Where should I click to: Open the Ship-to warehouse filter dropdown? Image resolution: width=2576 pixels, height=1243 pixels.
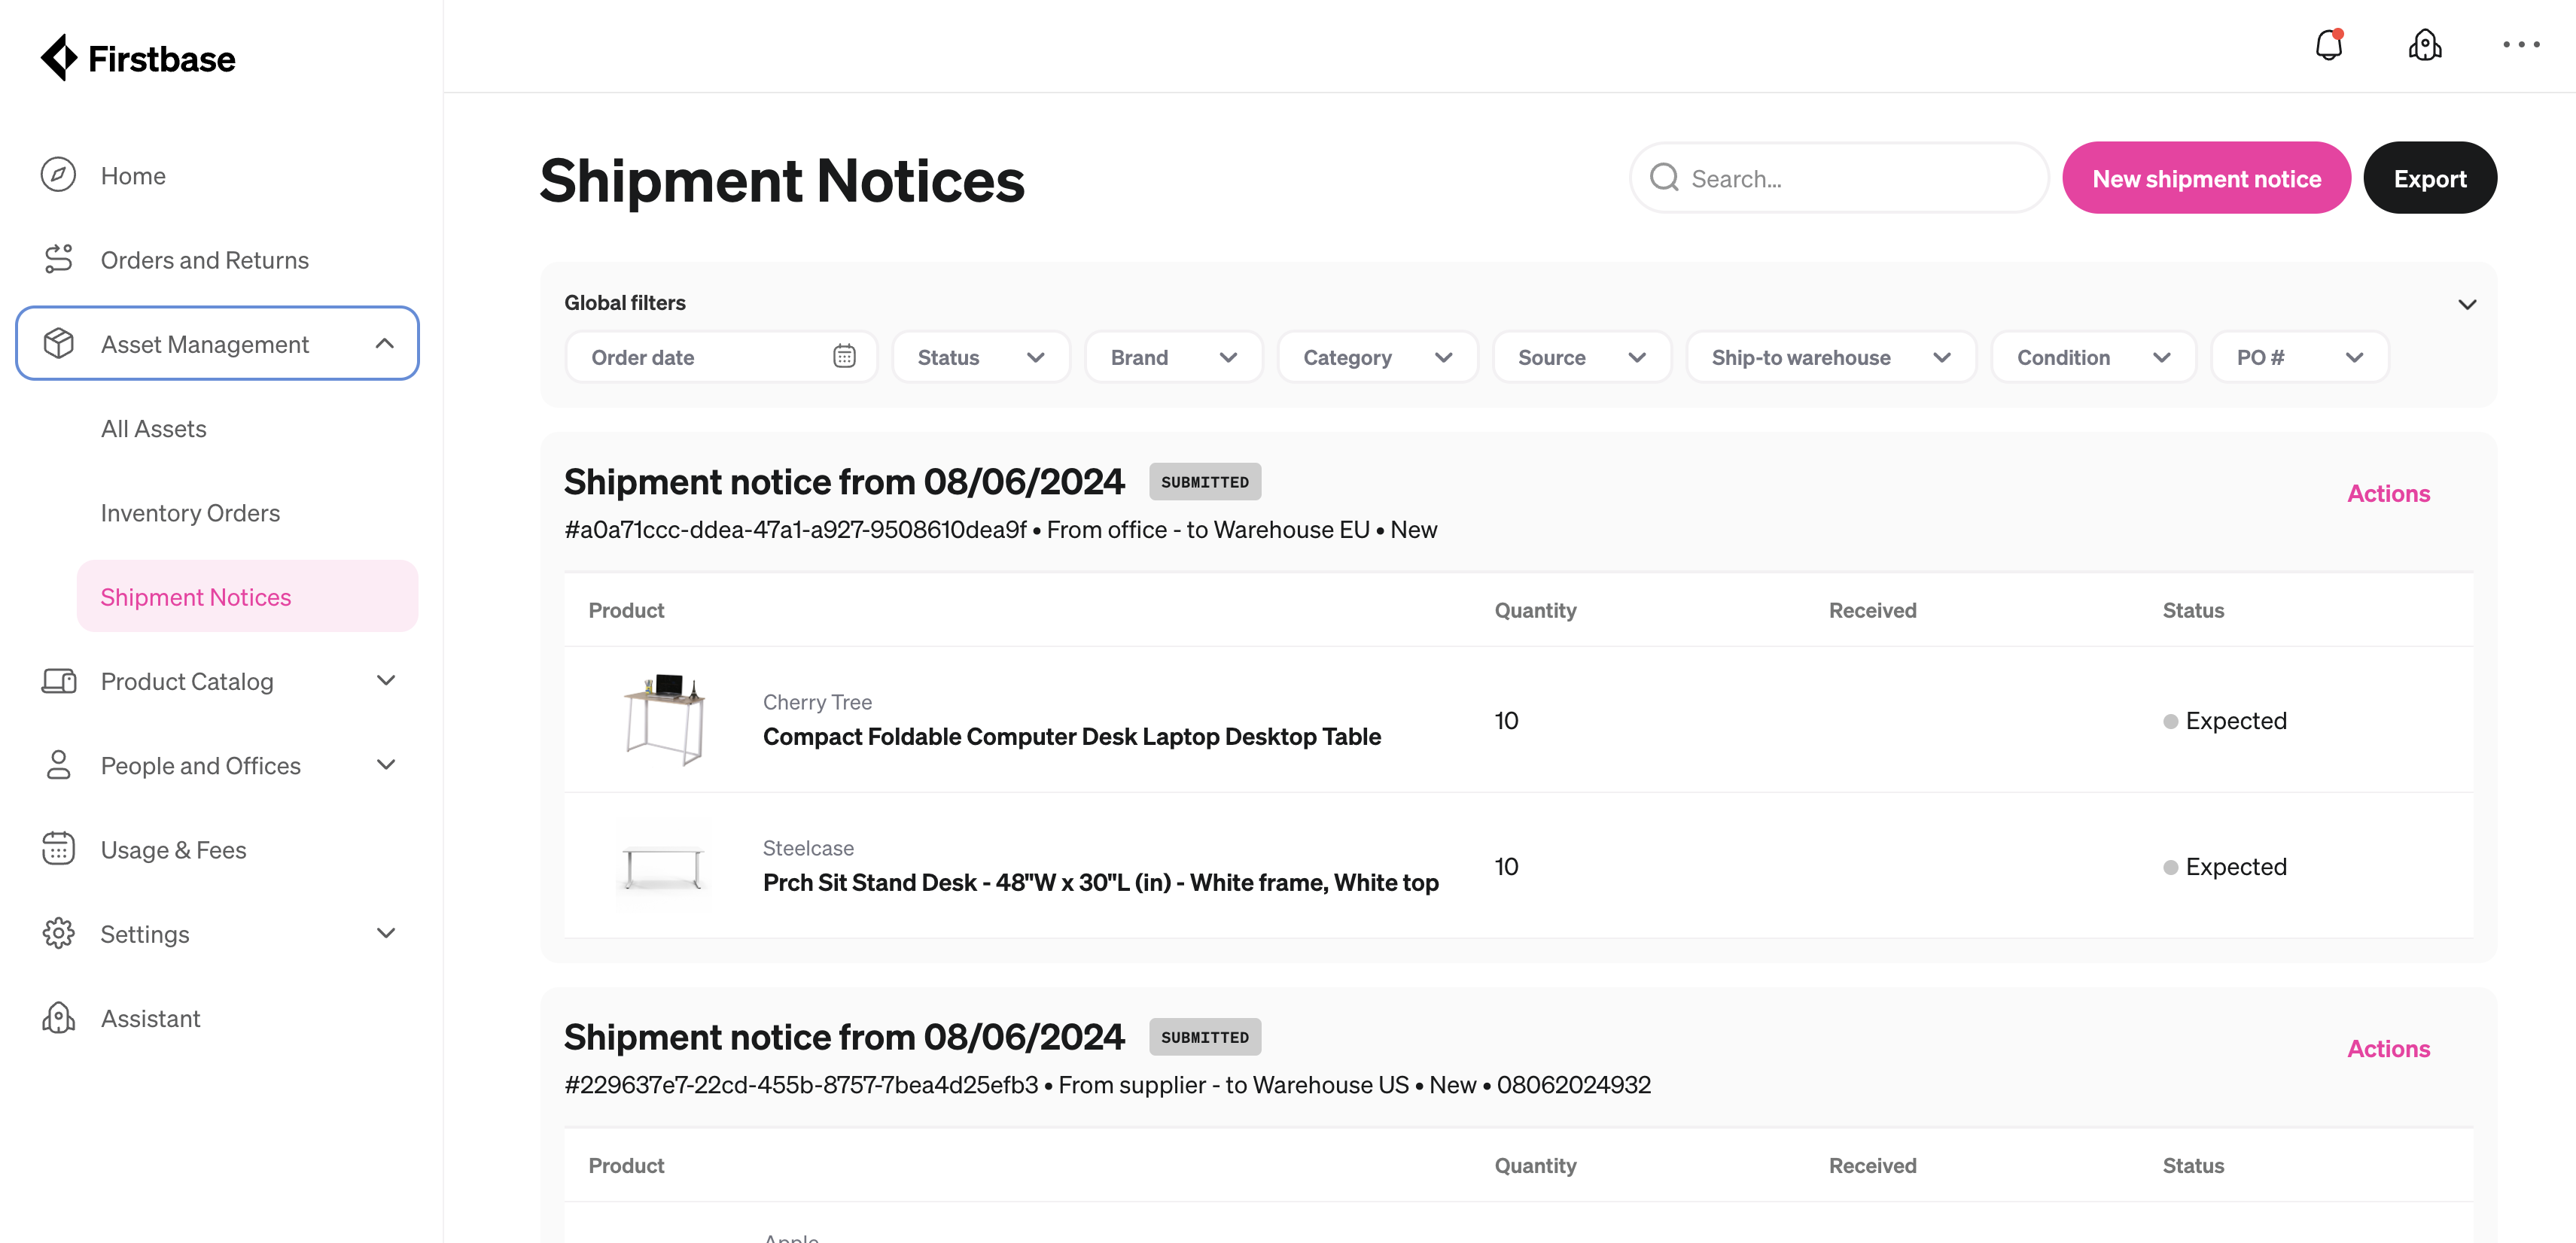tap(1831, 357)
